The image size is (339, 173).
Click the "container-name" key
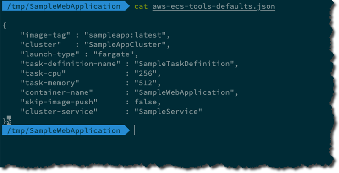[x=57, y=92]
